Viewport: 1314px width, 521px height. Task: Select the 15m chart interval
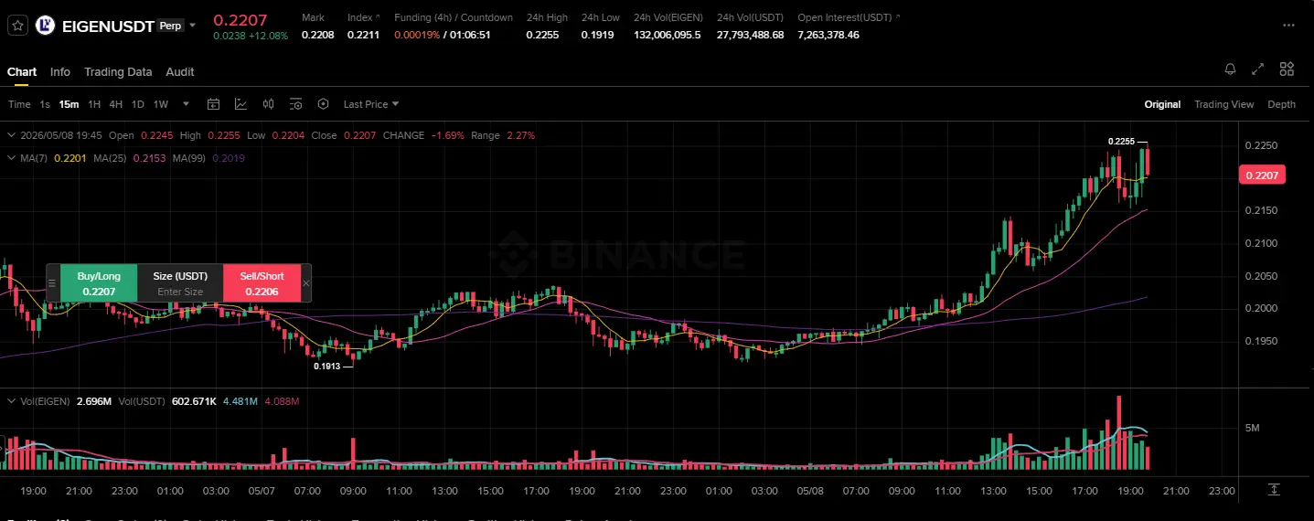pyautogui.click(x=69, y=104)
